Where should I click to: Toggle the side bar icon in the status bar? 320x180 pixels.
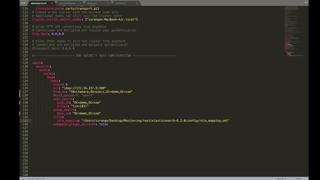[x=23, y=179]
